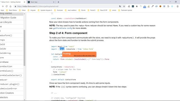Reload the redux-form docs page

6,6
